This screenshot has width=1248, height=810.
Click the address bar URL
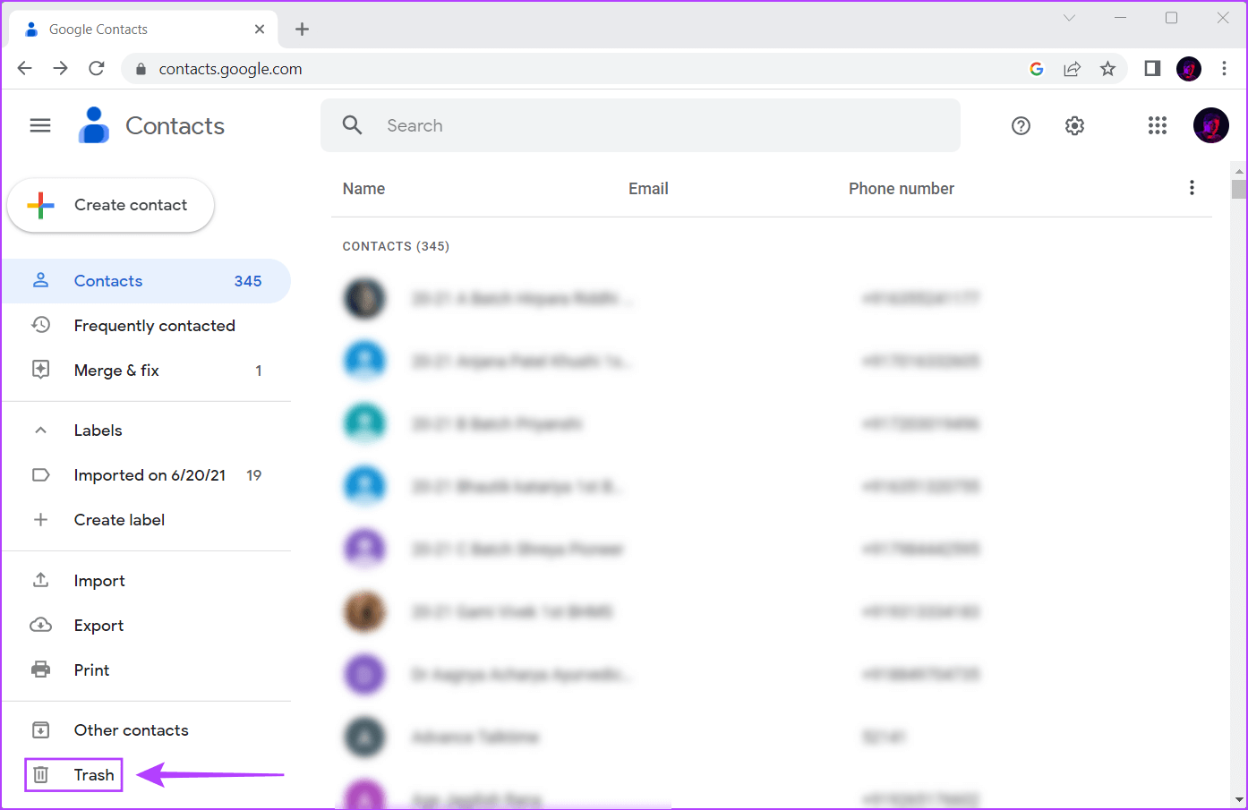[x=230, y=69]
